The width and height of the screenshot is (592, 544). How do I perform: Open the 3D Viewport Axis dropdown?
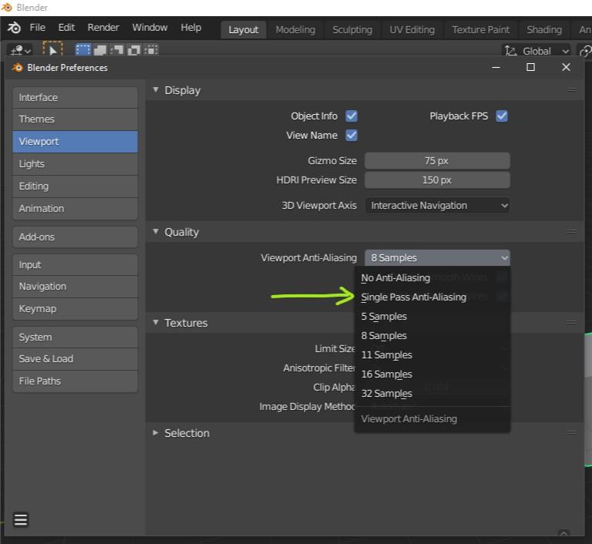pos(437,206)
